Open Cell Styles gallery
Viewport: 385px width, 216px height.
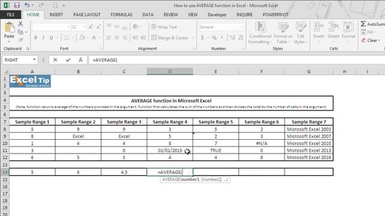pyautogui.click(x=301, y=33)
